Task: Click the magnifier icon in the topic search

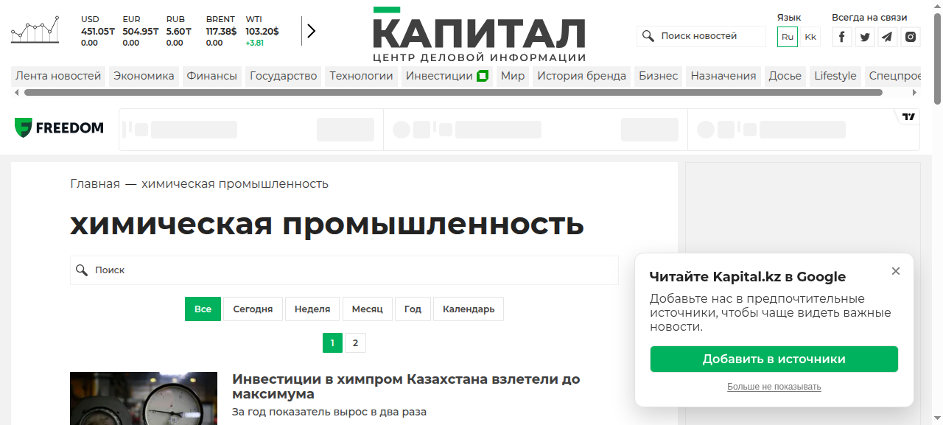Action: pos(82,270)
